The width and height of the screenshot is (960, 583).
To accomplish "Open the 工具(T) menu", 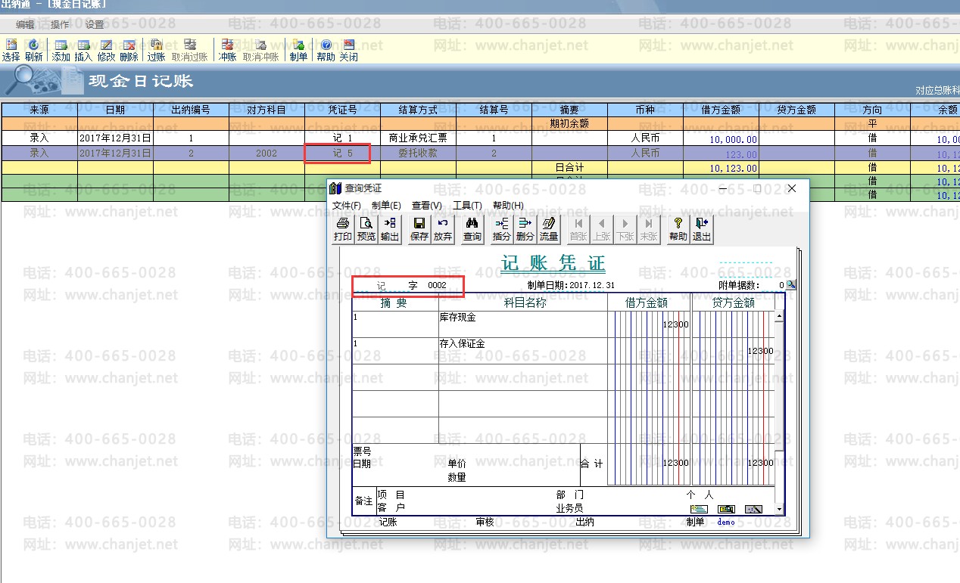I will (x=467, y=206).
